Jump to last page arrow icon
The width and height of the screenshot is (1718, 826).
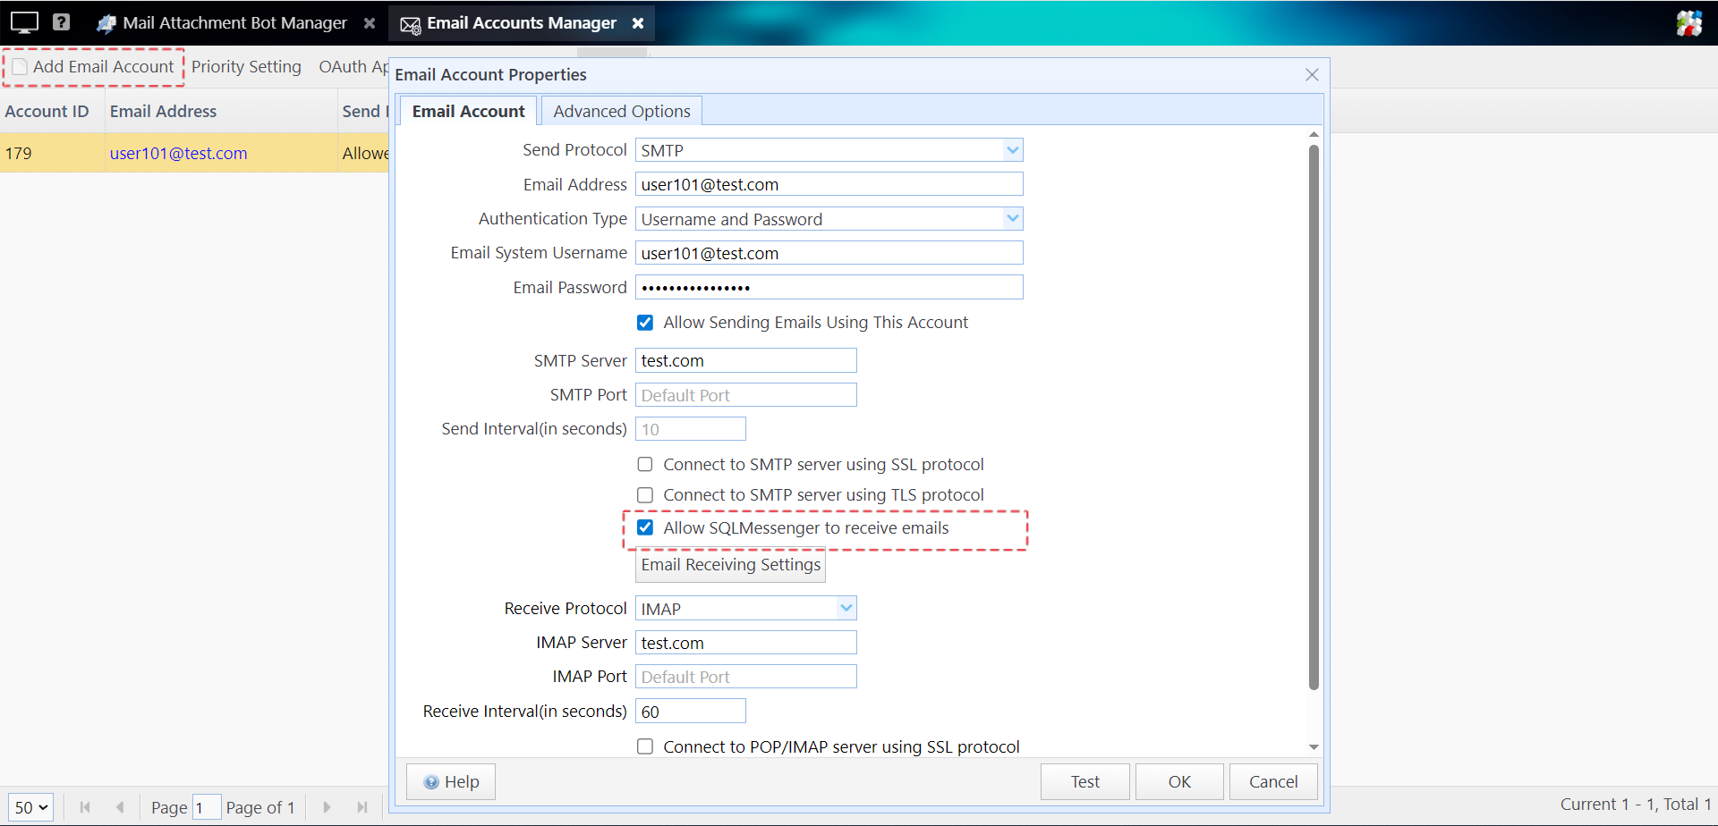coord(362,807)
